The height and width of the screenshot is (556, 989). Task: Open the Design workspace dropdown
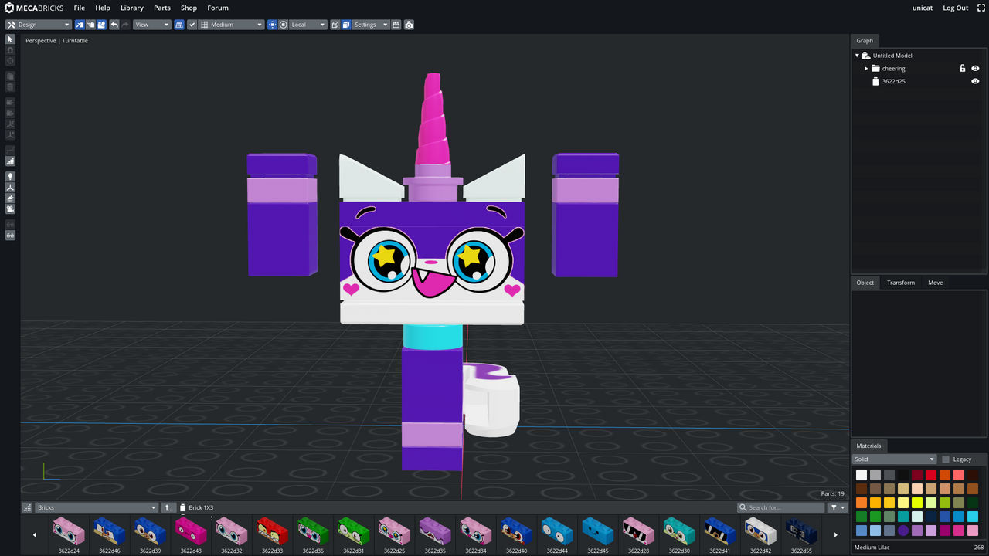(x=39, y=25)
